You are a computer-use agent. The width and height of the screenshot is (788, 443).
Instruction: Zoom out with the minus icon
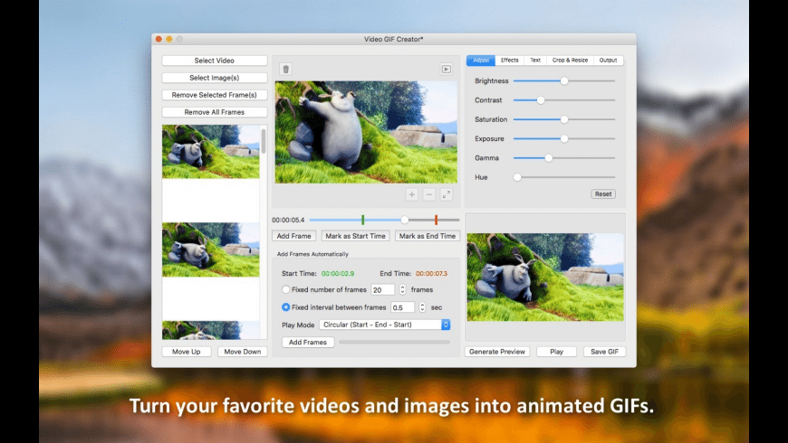(x=428, y=194)
